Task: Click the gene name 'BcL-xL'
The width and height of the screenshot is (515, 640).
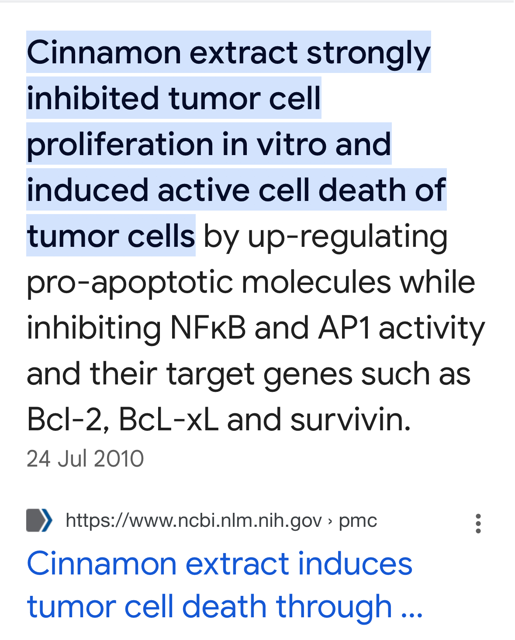Action: pyautogui.click(x=168, y=419)
